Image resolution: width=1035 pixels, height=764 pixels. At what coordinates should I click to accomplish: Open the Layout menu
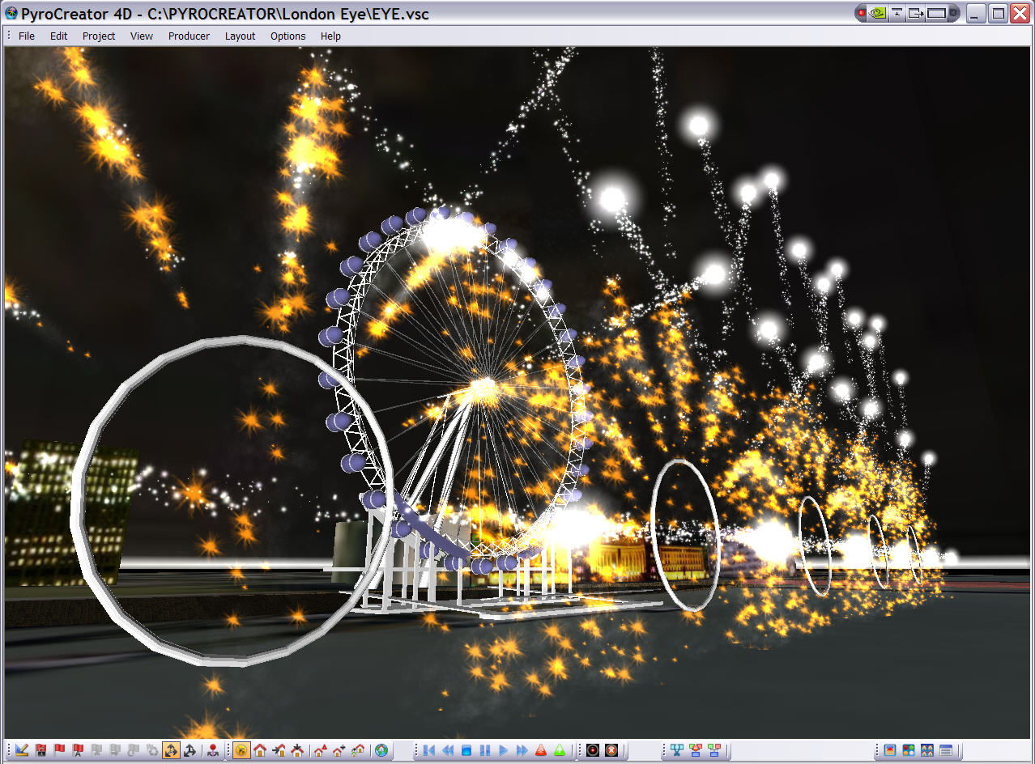click(240, 36)
